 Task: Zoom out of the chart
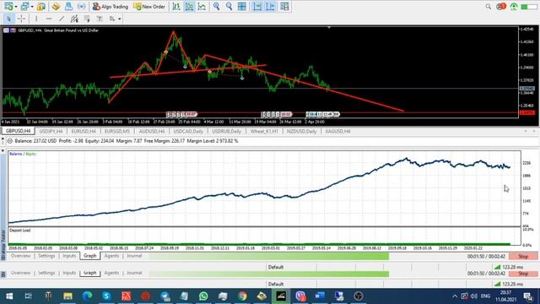pyautogui.click(x=229, y=6)
